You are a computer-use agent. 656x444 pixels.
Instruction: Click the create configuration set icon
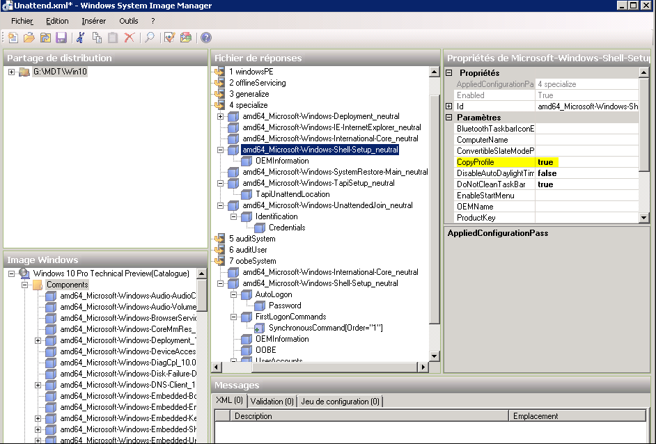coord(186,38)
